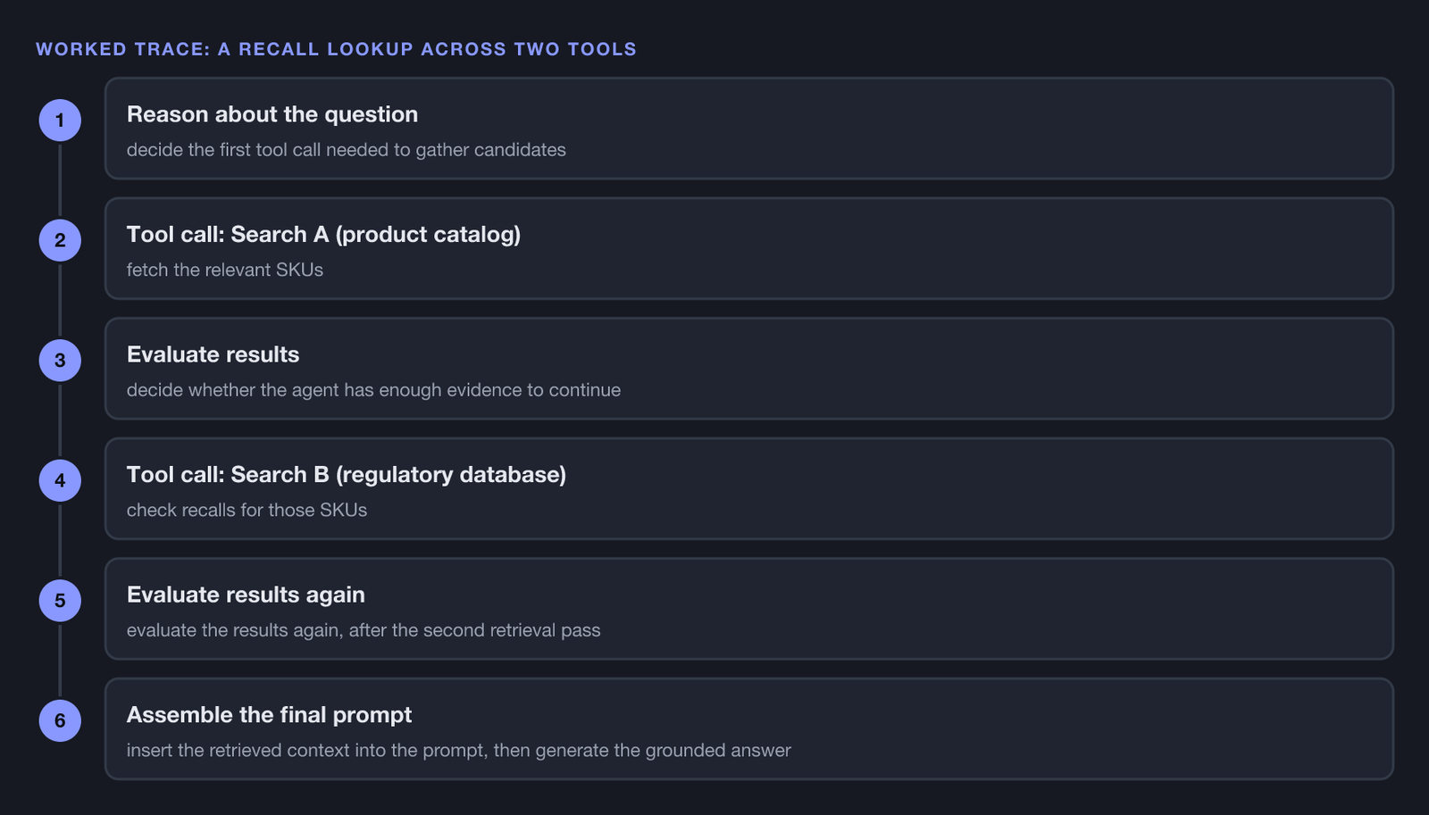
Task: Click the 'Tool call: Search B (regulatory database)' title
Action: pyautogui.click(x=347, y=474)
